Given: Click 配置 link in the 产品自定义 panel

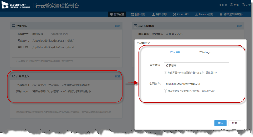Looking at the screenshot, I should [x=117, y=76].
